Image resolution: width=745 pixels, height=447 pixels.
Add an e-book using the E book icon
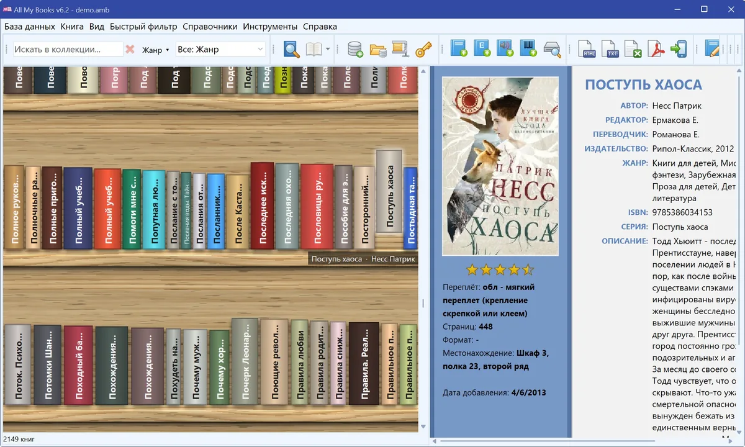click(482, 48)
